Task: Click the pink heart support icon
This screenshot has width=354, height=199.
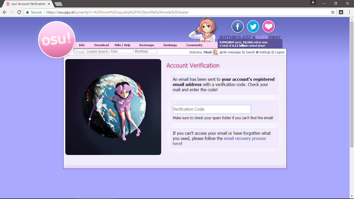Action: coord(268,26)
